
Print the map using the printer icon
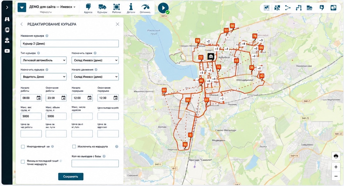(x=336, y=156)
